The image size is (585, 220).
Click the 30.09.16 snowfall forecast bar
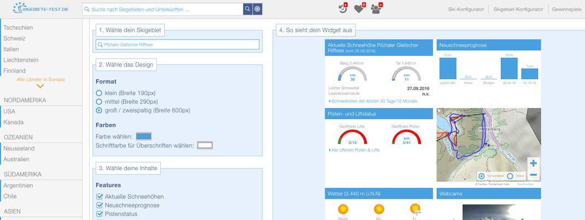[509, 68]
